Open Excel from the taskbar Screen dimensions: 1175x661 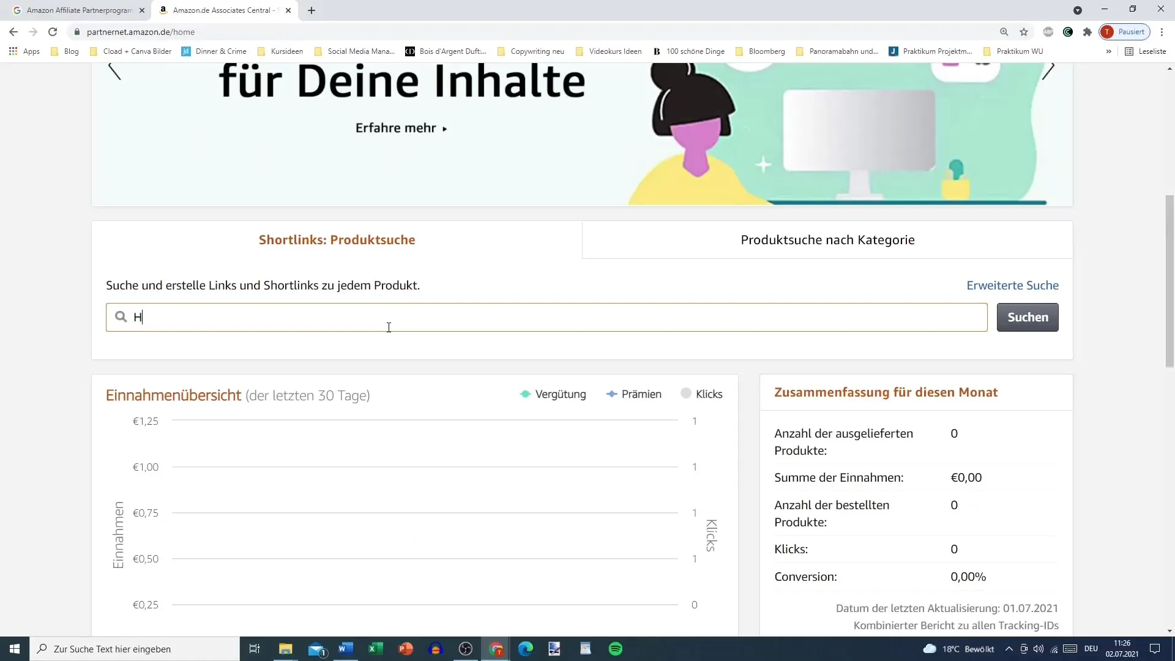point(376,649)
